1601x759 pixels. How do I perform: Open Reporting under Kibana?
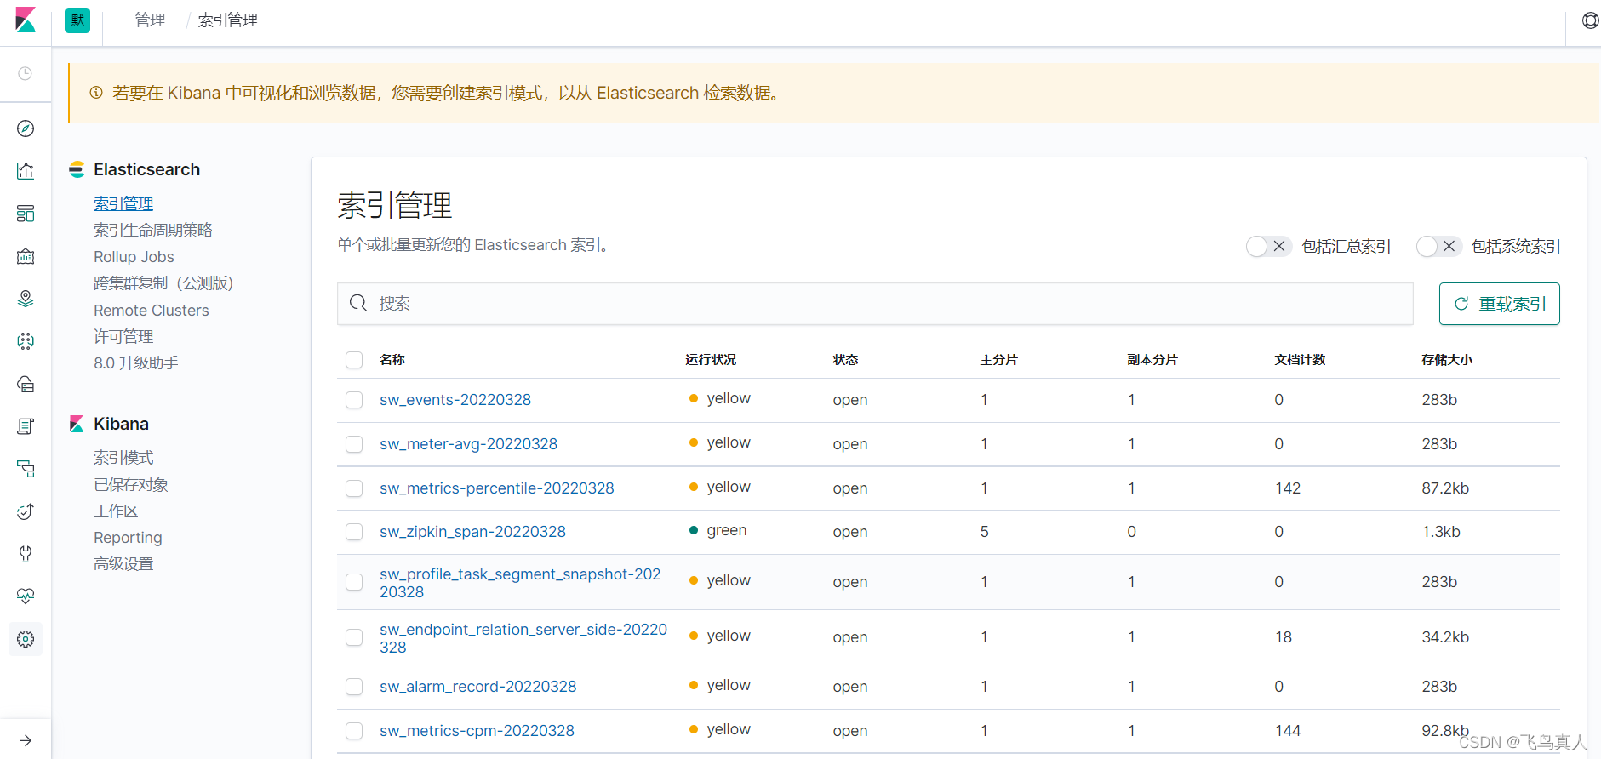(x=128, y=538)
